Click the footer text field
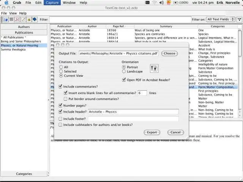243x182 pixels. [x=133, y=119]
